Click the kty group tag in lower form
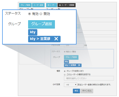119x97 pixels. (x=67, y=62)
